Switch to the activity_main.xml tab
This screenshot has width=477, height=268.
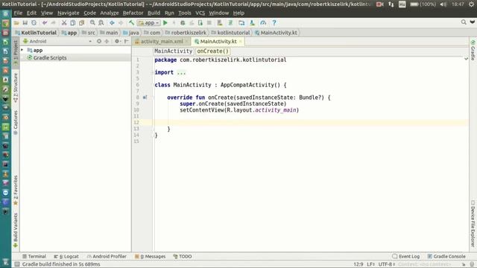(x=162, y=42)
